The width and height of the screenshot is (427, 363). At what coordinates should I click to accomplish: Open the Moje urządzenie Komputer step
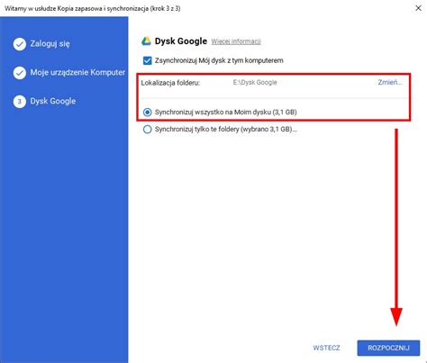pyautogui.click(x=77, y=72)
